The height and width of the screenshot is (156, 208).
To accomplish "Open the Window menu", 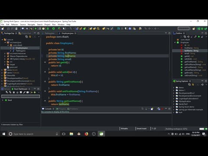I will pos(61,25).
